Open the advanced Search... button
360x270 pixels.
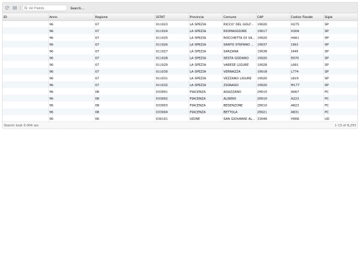[77, 8]
